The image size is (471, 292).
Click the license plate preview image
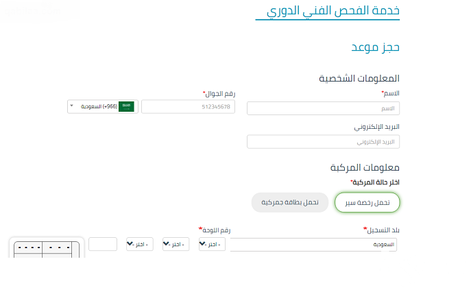coord(47,248)
